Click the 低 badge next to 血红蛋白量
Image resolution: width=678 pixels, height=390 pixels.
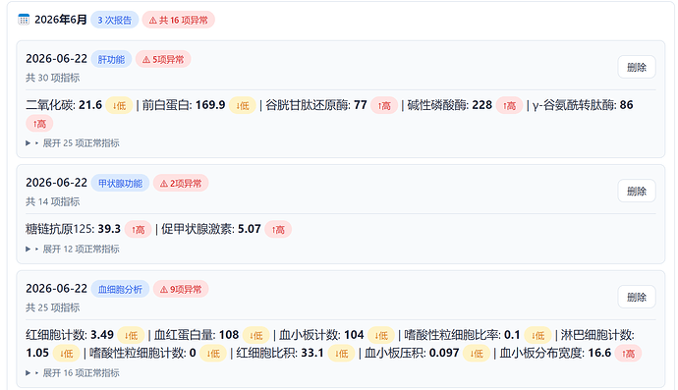[256, 336]
